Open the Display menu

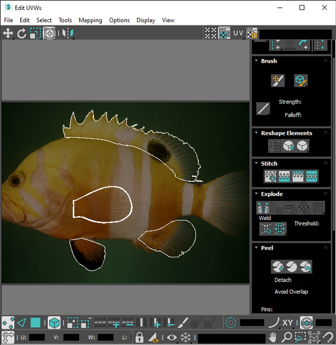[x=146, y=20]
